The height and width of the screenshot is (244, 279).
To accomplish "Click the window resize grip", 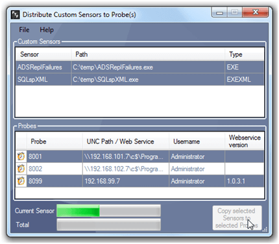I will [265, 230].
